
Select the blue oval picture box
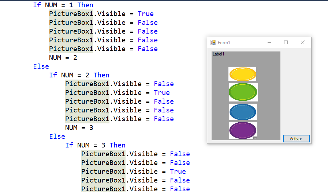pos(243,112)
